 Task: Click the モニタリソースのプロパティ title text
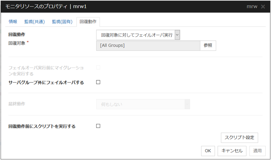37,7
